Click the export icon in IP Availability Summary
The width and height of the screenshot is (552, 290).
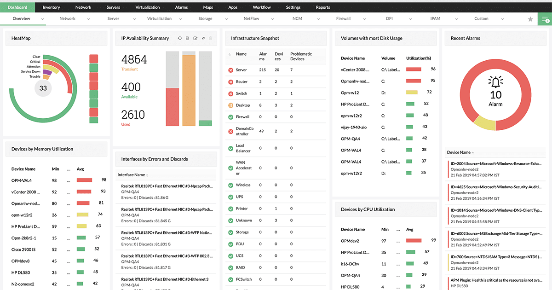[x=188, y=38]
